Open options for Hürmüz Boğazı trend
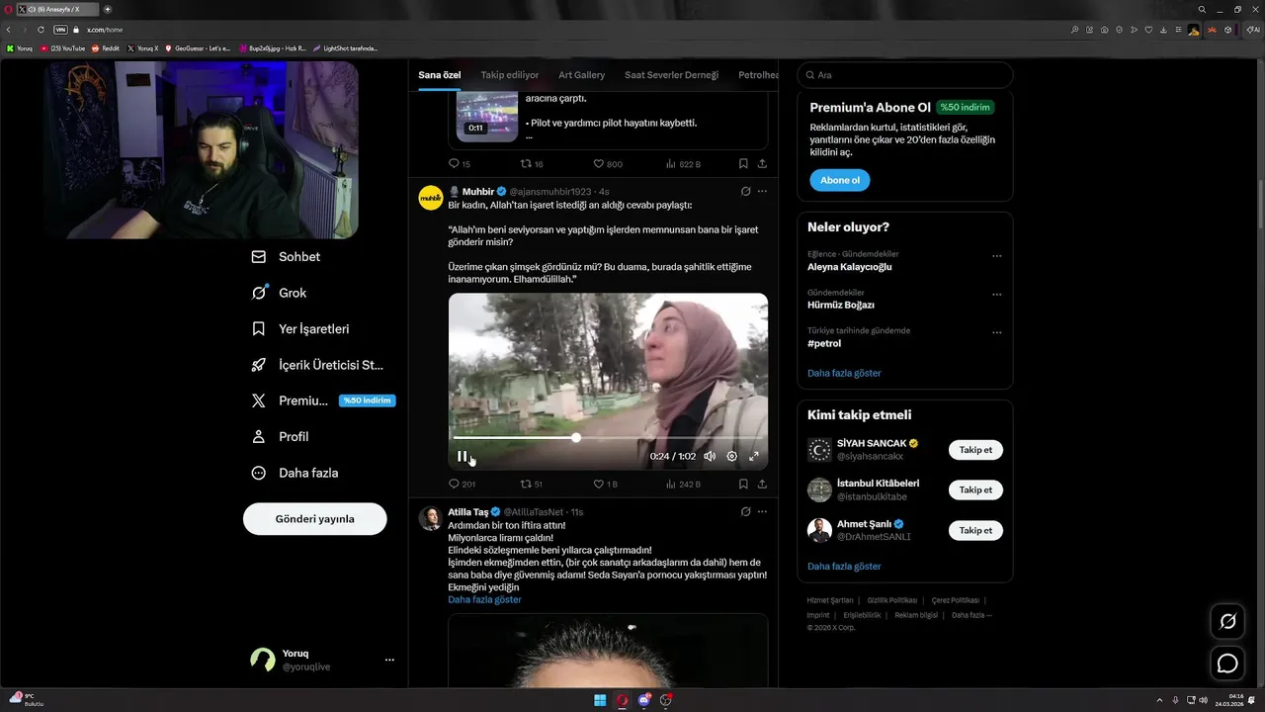The image size is (1265, 712). click(x=996, y=295)
